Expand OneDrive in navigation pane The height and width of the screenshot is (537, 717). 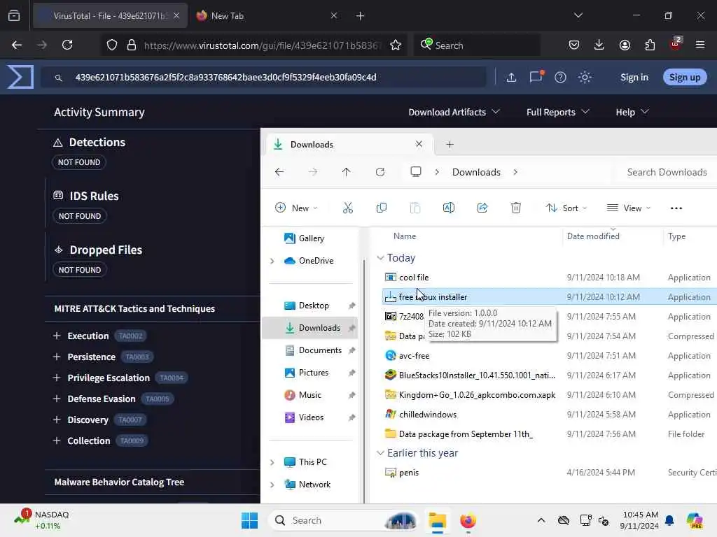pos(272,261)
